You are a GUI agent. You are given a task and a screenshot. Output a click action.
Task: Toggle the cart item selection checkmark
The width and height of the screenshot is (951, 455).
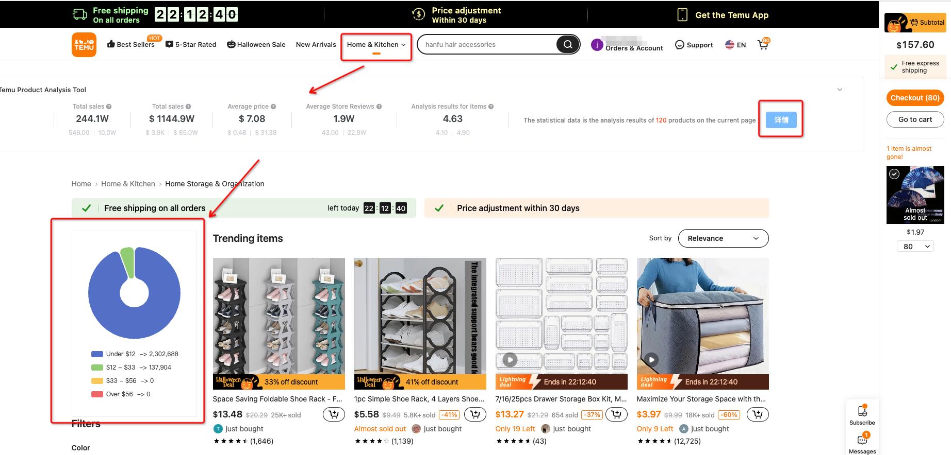pyautogui.click(x=894, y=174)
